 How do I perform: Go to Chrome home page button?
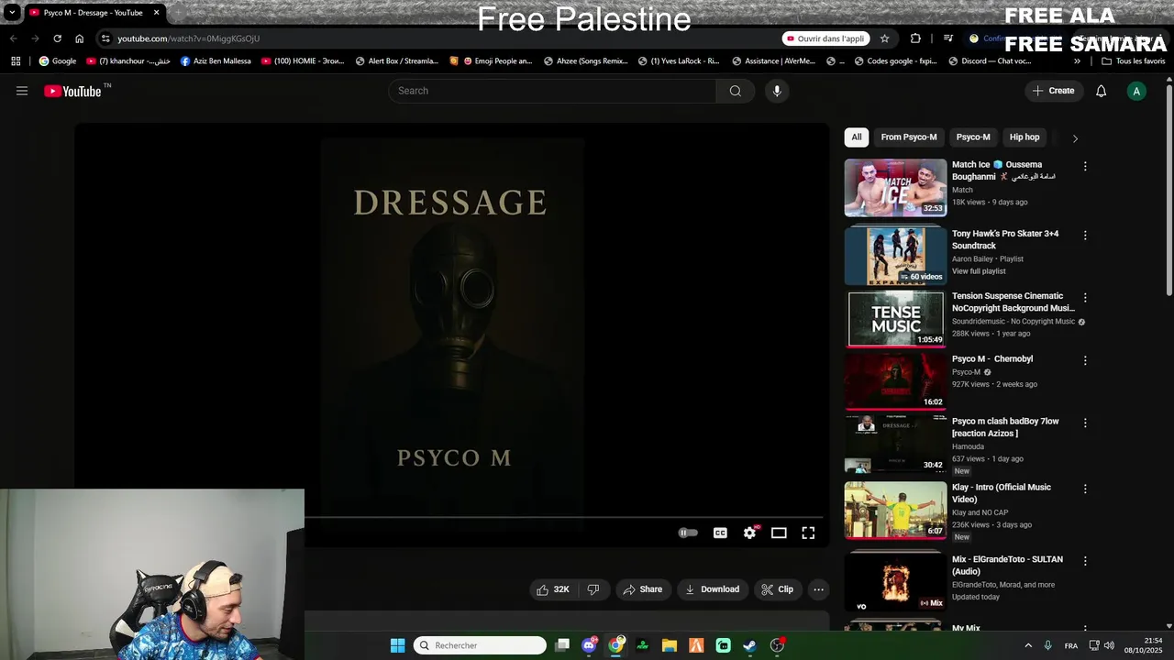[79, 38]
